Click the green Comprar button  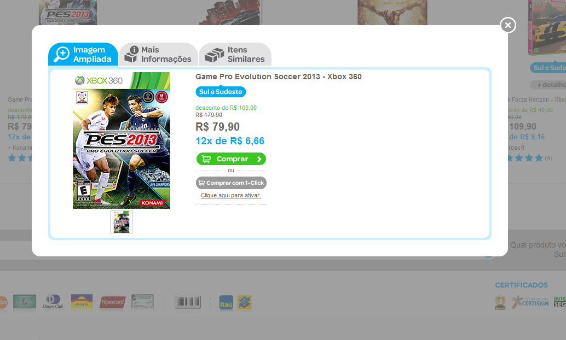click(x=231, y=159)
